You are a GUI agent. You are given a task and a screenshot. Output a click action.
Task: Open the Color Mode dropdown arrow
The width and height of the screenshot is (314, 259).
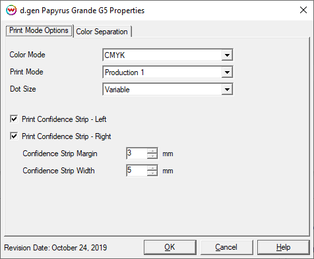(x=227, y=55)
